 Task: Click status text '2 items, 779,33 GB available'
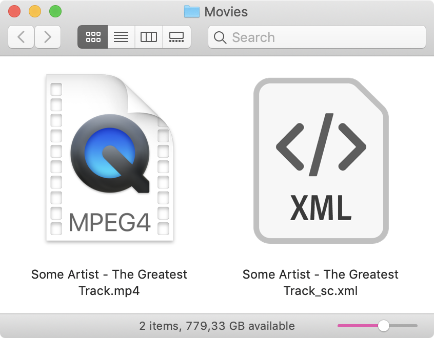(216, 326)
